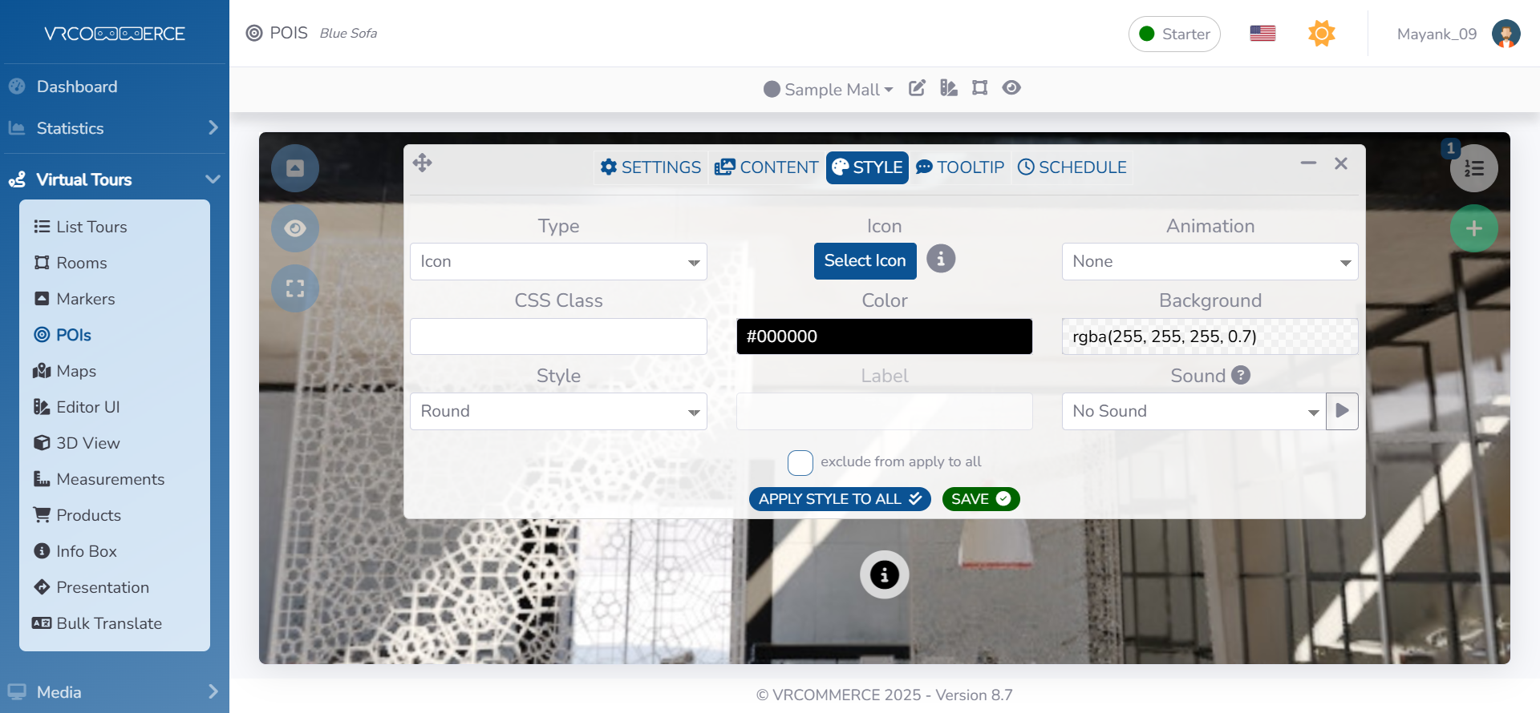The width and height of the screenshot is (1540, 713).
Task: Open the Type dropdown showing Icon
Action: click(558, 262)
